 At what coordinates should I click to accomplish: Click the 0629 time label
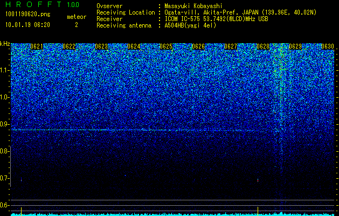tap(295, 46)
